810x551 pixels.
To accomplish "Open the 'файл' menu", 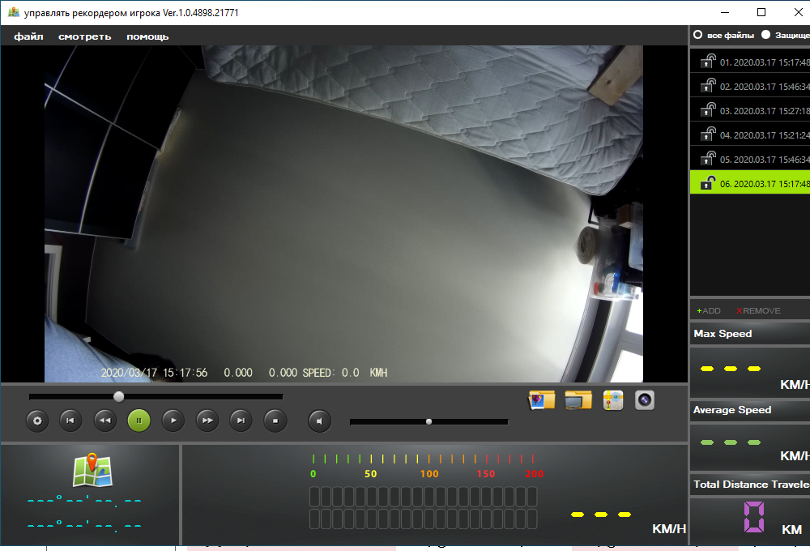I will tap(28, 36).
